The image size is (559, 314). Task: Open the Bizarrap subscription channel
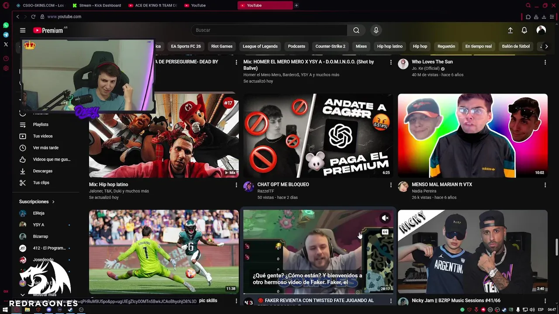click(40, 236)
